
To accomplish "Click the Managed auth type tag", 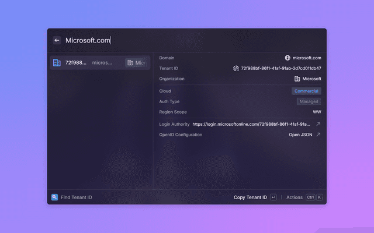I will pos(309,101).
